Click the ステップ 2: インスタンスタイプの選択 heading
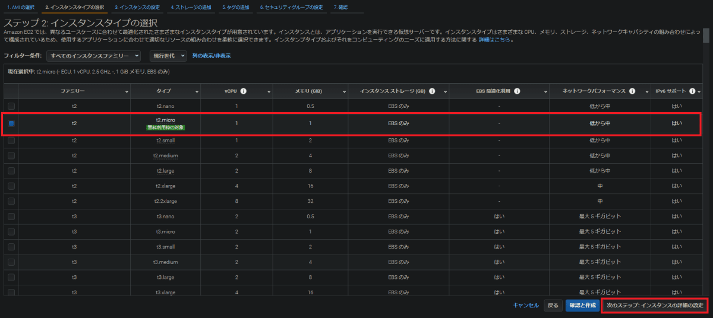This screenshot has width=713, height=318. (81, 23)
